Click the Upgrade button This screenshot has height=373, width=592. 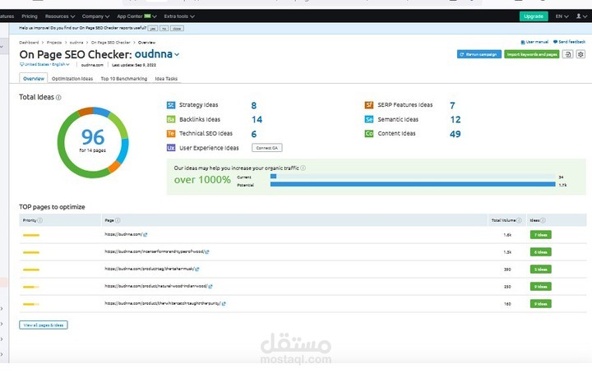point(534,16)
